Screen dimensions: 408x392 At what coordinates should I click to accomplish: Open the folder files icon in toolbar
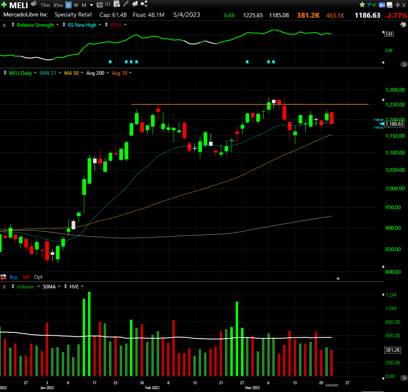135,4
